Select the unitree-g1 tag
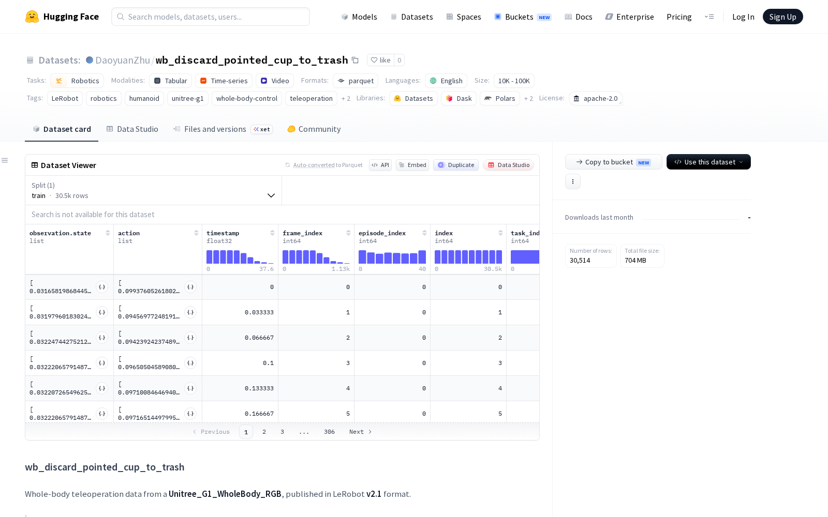 [x=188, y=98]
